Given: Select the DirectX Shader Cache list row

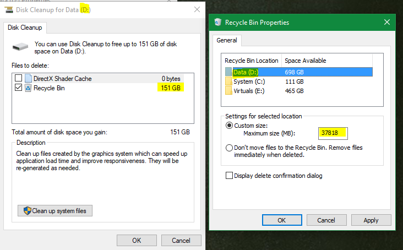Looking at the screenshot, I should [99, 78].
